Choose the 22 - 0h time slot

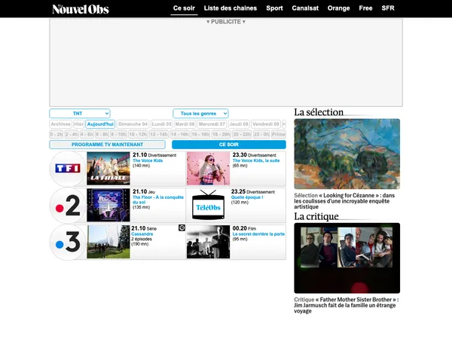point(261,134)
